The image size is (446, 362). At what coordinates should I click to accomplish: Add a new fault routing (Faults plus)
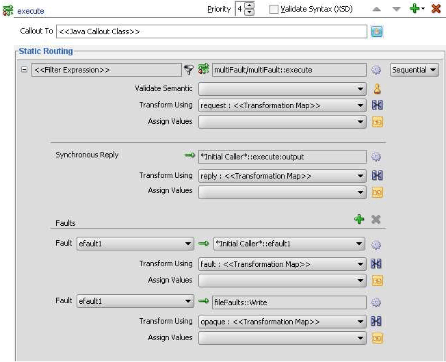tap(359, 219)
